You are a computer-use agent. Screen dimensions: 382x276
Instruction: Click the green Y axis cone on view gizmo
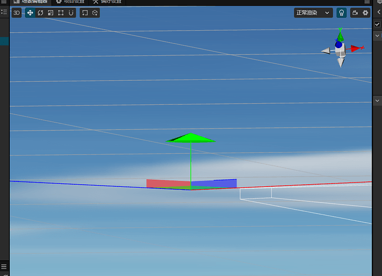[340, 36]
